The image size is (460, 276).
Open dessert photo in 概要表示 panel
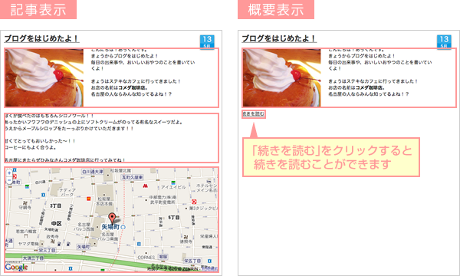click(x=281, y=77)
